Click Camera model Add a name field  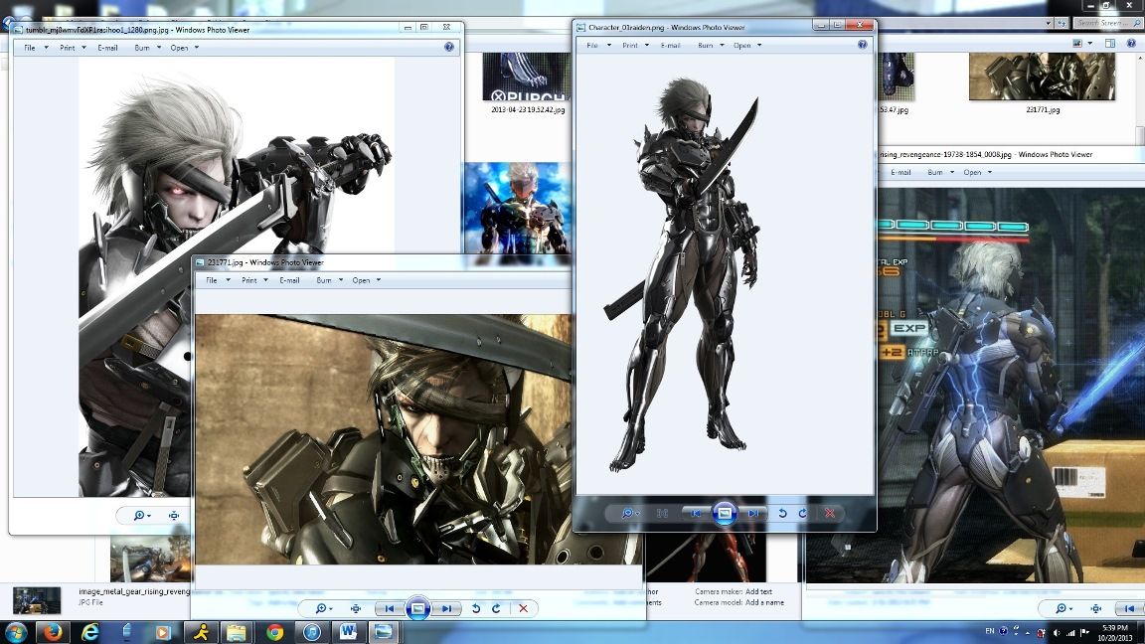(x=764, y=602)
